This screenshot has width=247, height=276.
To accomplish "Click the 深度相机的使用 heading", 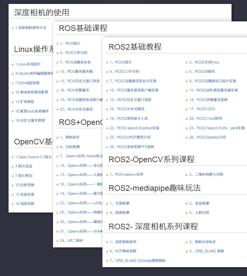I will click(x=41, y=13).
